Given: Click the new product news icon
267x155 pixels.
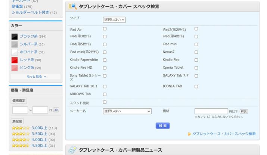Looking at the screenshot, I should (72, 150).
